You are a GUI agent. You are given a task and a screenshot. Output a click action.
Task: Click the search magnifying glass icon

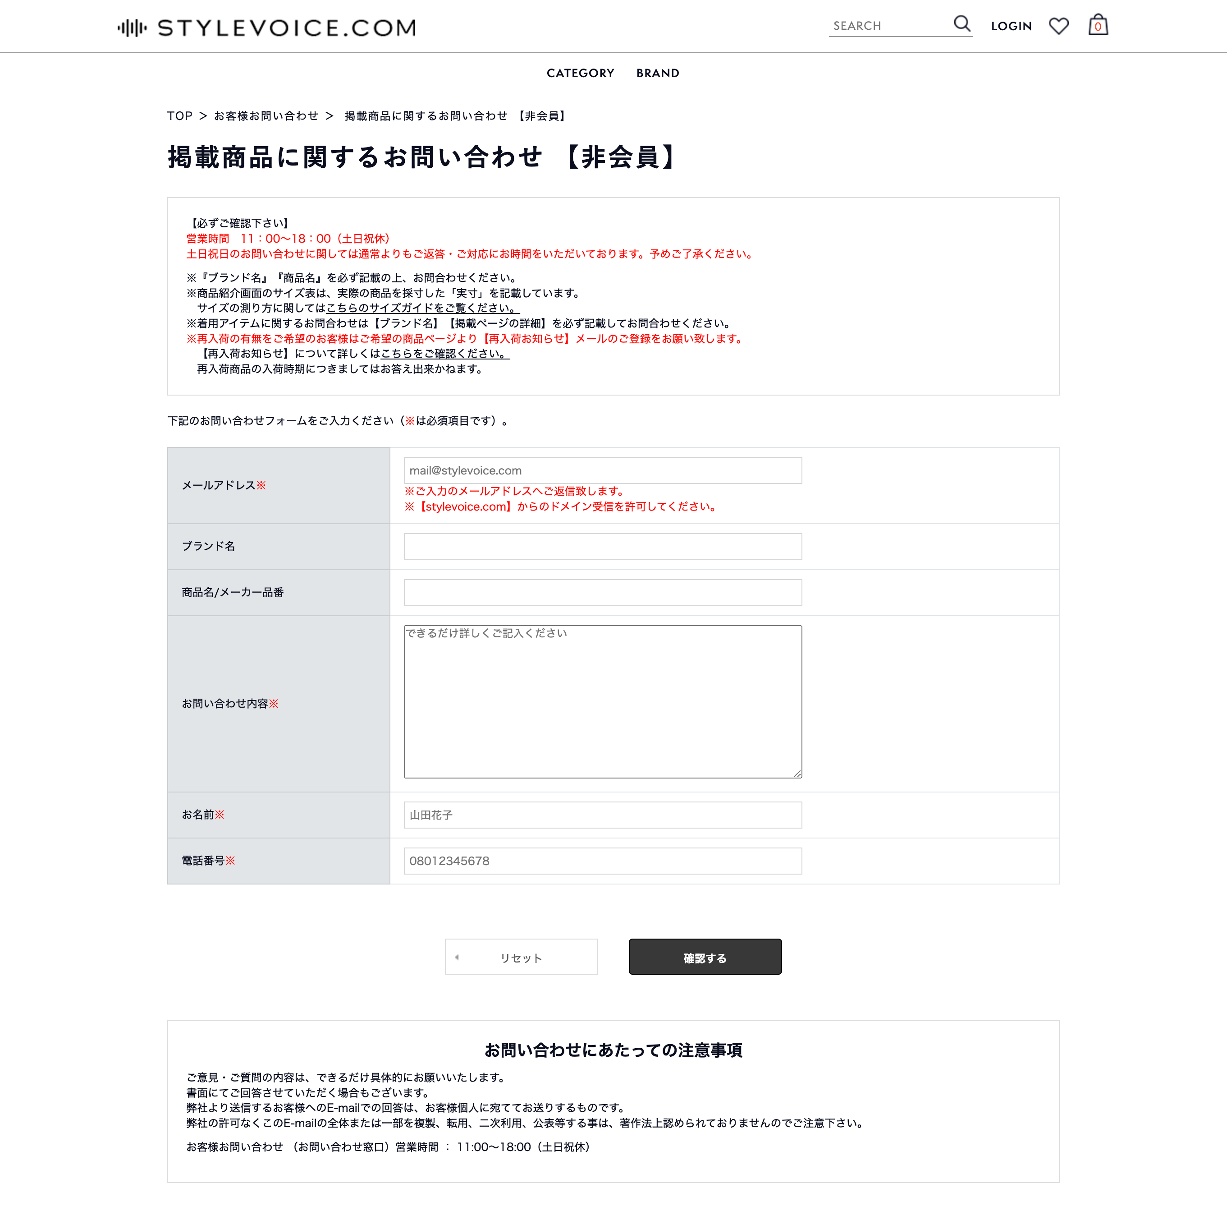coord(963,25)
